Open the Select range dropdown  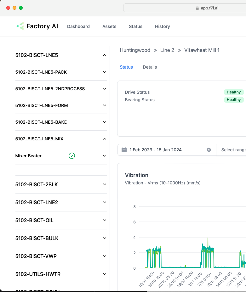[232, 150]
